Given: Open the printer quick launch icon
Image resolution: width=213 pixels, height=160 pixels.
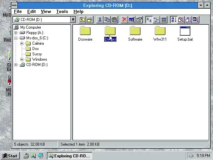Looking at the screenshot, I should point(26,156).
